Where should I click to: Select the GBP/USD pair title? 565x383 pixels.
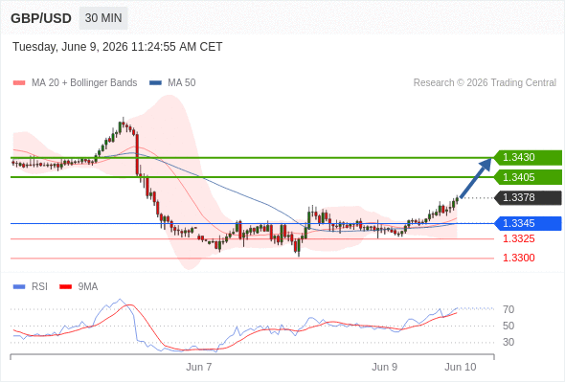(x=41, y=18)
